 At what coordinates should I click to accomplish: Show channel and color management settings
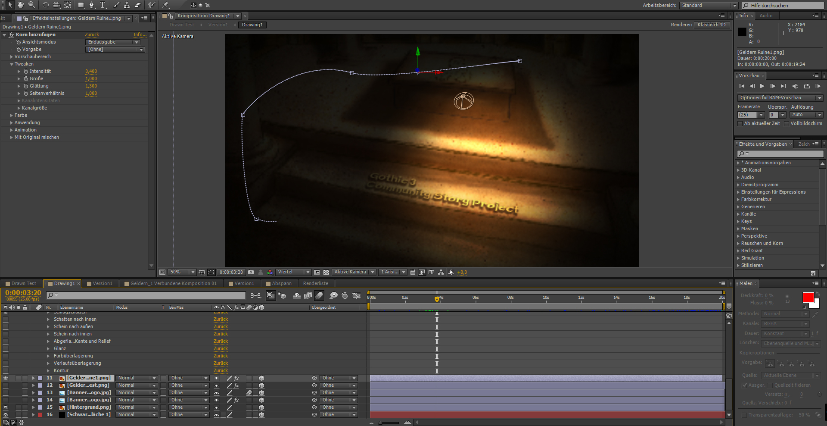coord(270,272)
